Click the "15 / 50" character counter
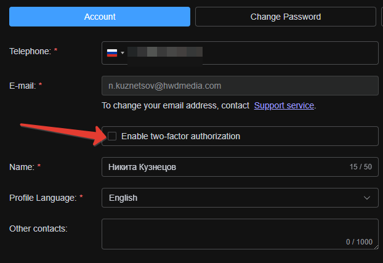The height and width of the screenshot is (263, 383). (361, 167)
